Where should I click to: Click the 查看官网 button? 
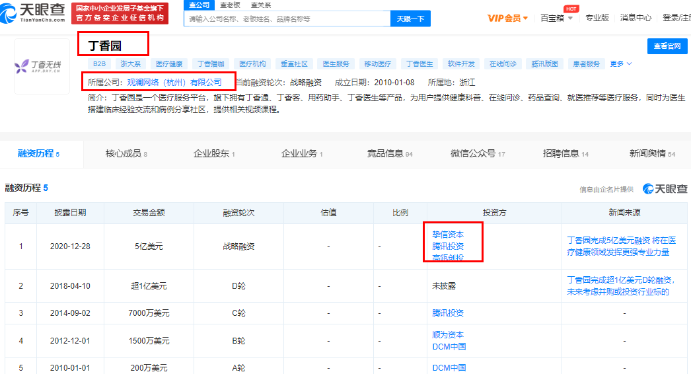[x=667, y=46]
